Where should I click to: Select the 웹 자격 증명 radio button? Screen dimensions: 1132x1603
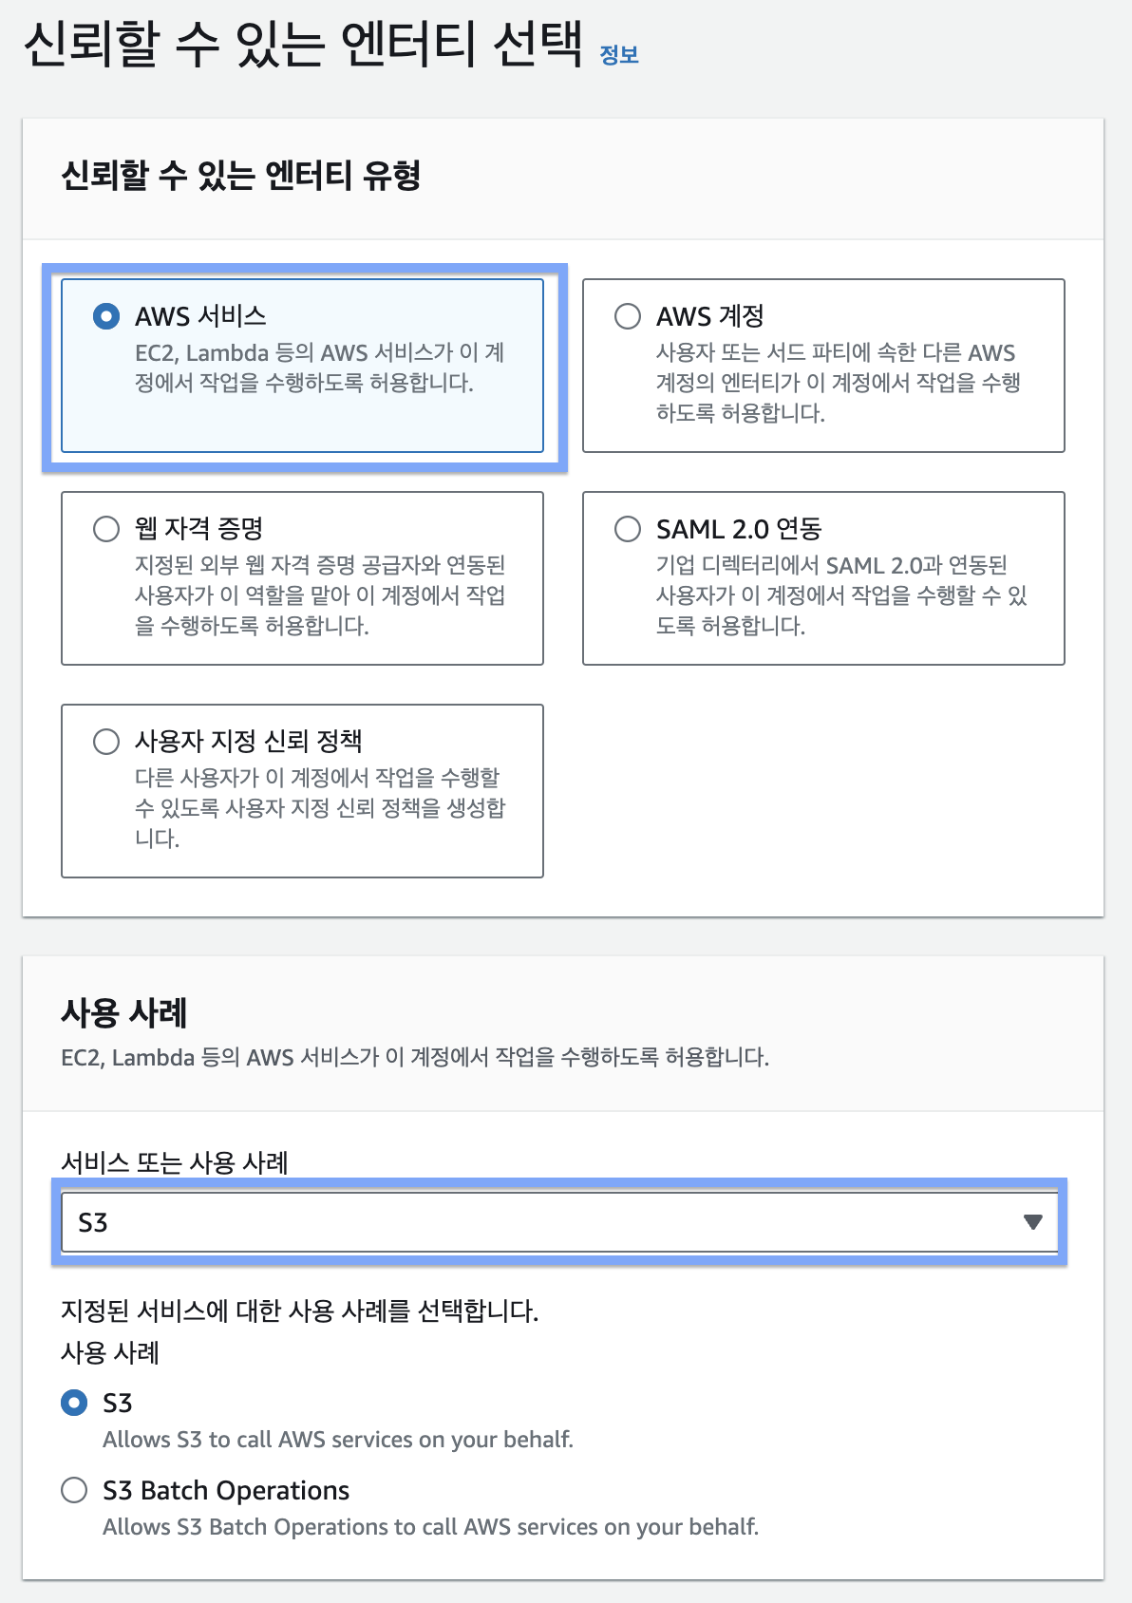click(106, 529)
